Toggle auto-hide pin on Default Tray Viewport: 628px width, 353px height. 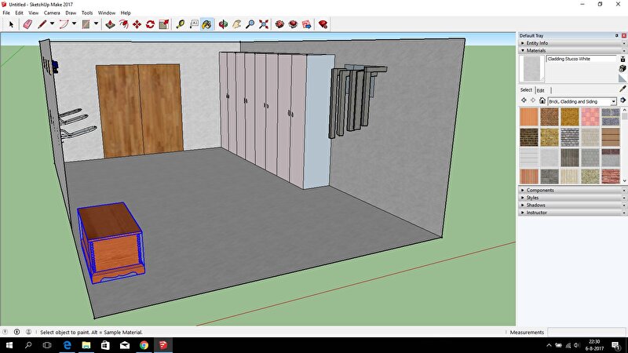[x=617, y=35]
